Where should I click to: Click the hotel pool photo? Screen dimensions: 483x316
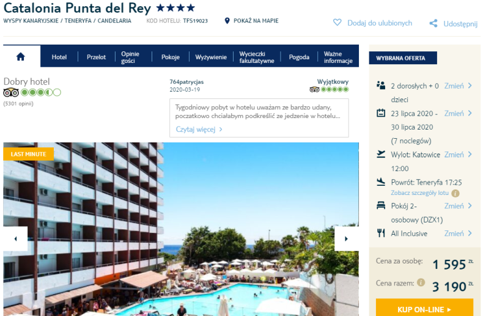[x=181, y=229]
